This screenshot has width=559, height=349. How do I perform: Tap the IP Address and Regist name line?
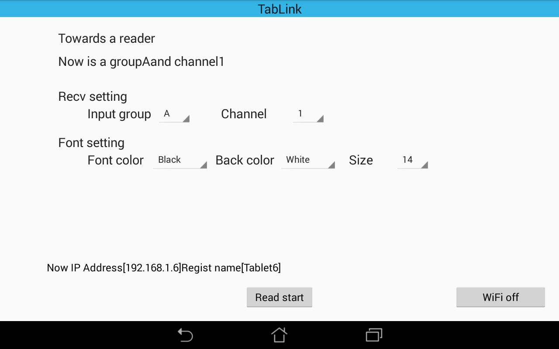click(x=164, y=268)
